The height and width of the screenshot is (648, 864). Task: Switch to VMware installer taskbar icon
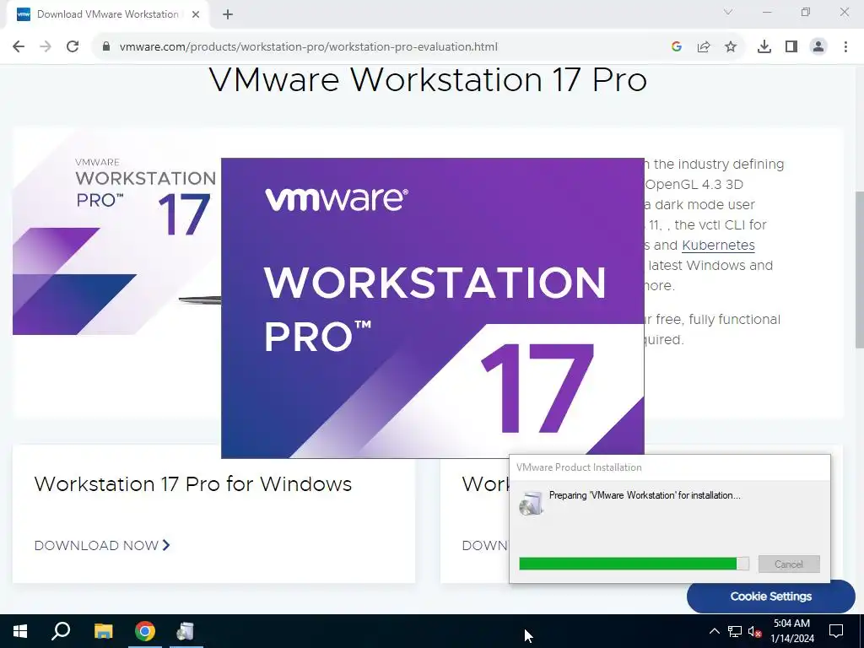[x=186, y=631]
